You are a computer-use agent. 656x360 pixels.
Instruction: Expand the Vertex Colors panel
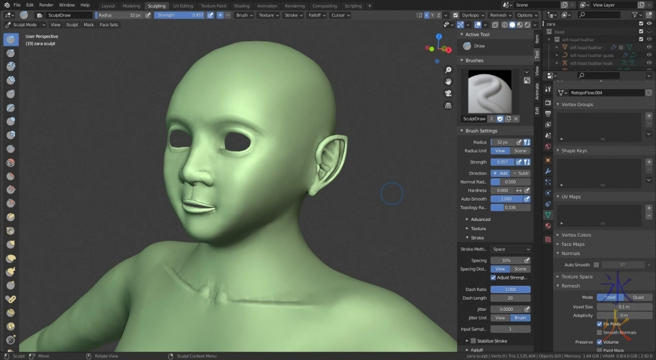[x=576, y=235]
